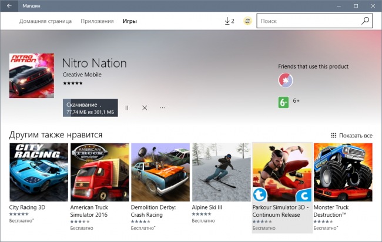Viewport: 382px width, 242px height.
Task: Click the Nitro Nation title heading
Action: 94,63
